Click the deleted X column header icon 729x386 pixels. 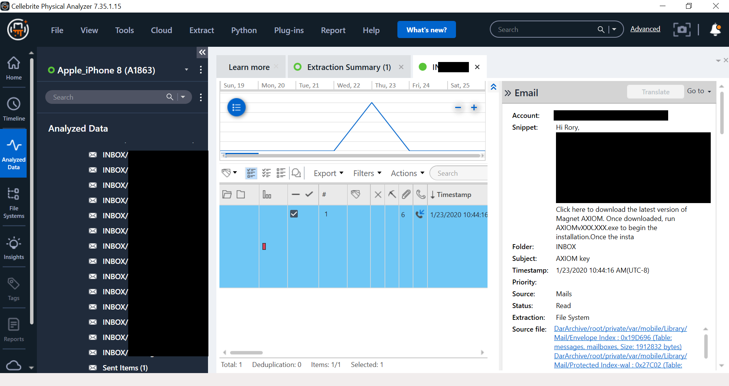[x=378, y=195]
